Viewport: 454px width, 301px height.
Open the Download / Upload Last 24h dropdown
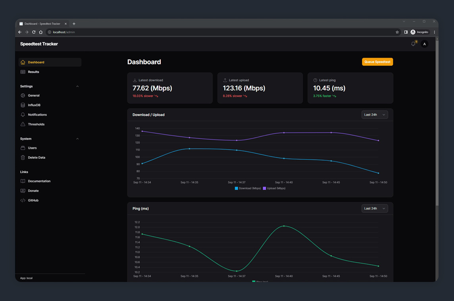[375, 115]
